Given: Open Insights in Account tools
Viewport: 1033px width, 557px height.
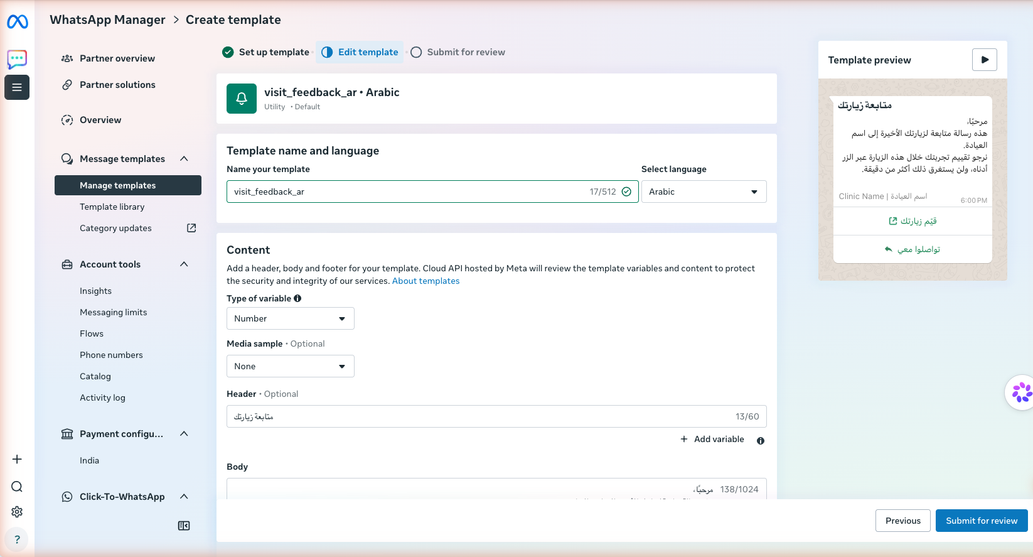Looking at the screenshot, I should click(x=95, y=291).
